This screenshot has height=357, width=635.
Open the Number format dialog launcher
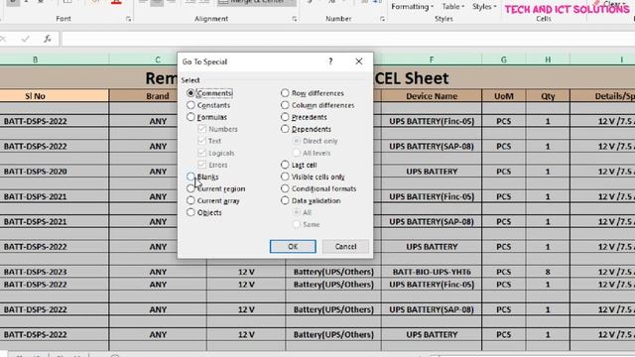(382, 19)
